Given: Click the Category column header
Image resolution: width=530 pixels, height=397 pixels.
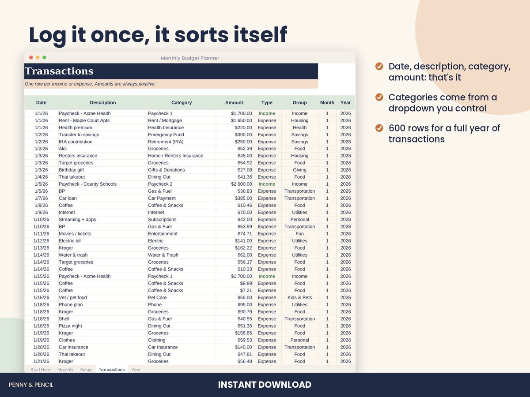Looking at the screenshot, I should [182, 103].
